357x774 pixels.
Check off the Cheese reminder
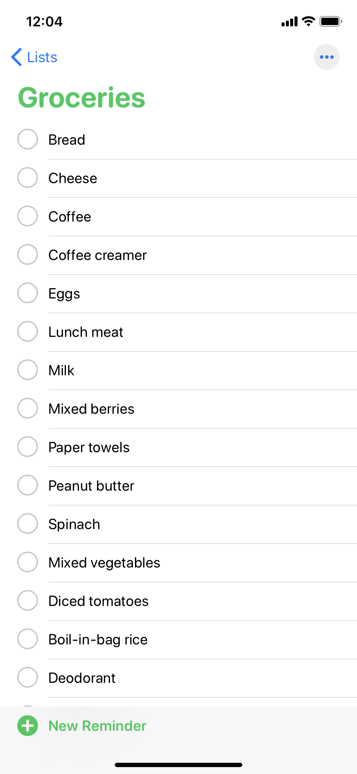tap(28, 178)
